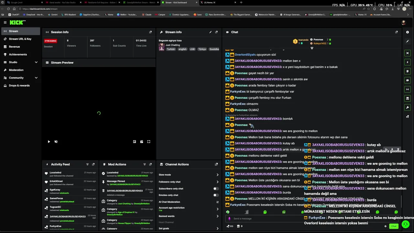The height and width of the screenshot is (233, 414).
Task: Open Slow mode options
Action: coord(189,175)
